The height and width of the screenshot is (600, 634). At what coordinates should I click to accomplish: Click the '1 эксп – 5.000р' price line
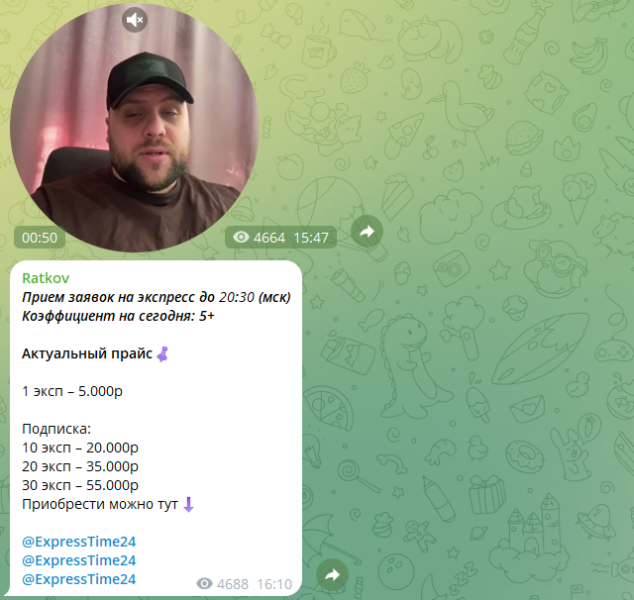pos(72,391)
